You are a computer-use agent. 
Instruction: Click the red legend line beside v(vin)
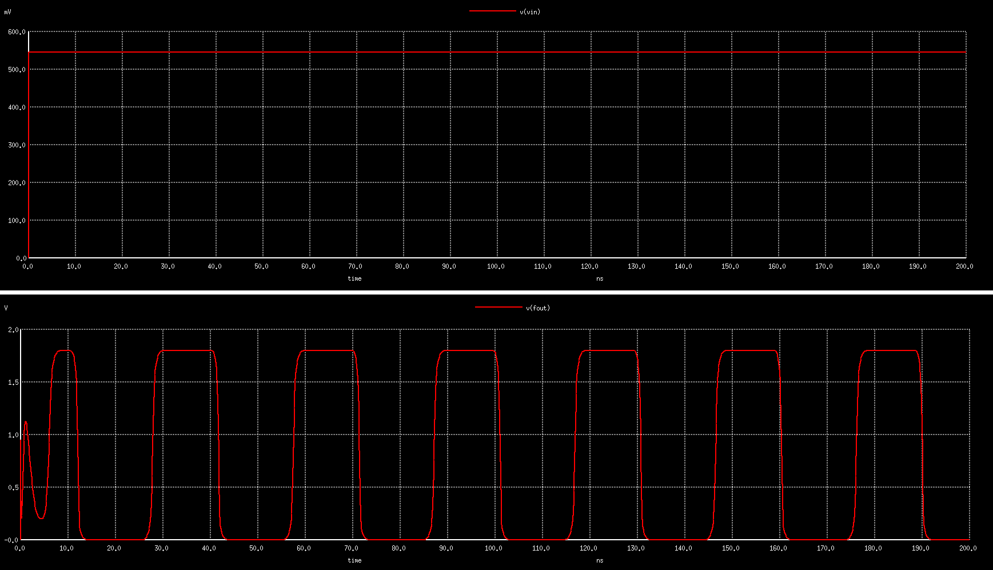[492, 11]
